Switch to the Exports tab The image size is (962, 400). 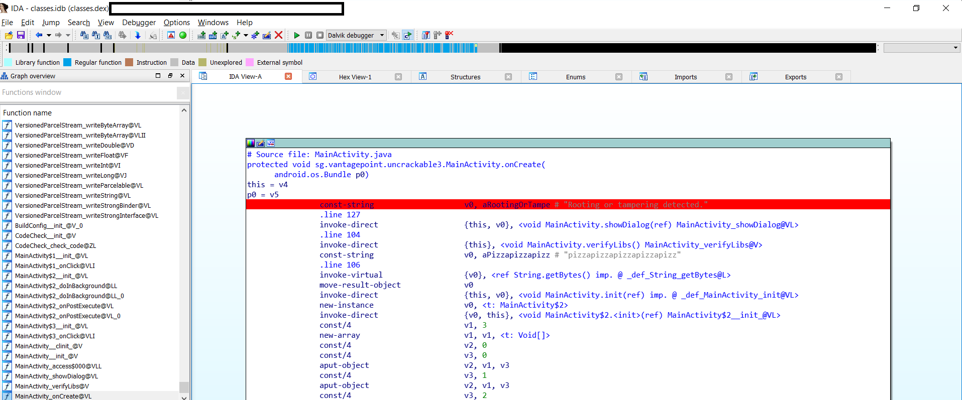796,77
